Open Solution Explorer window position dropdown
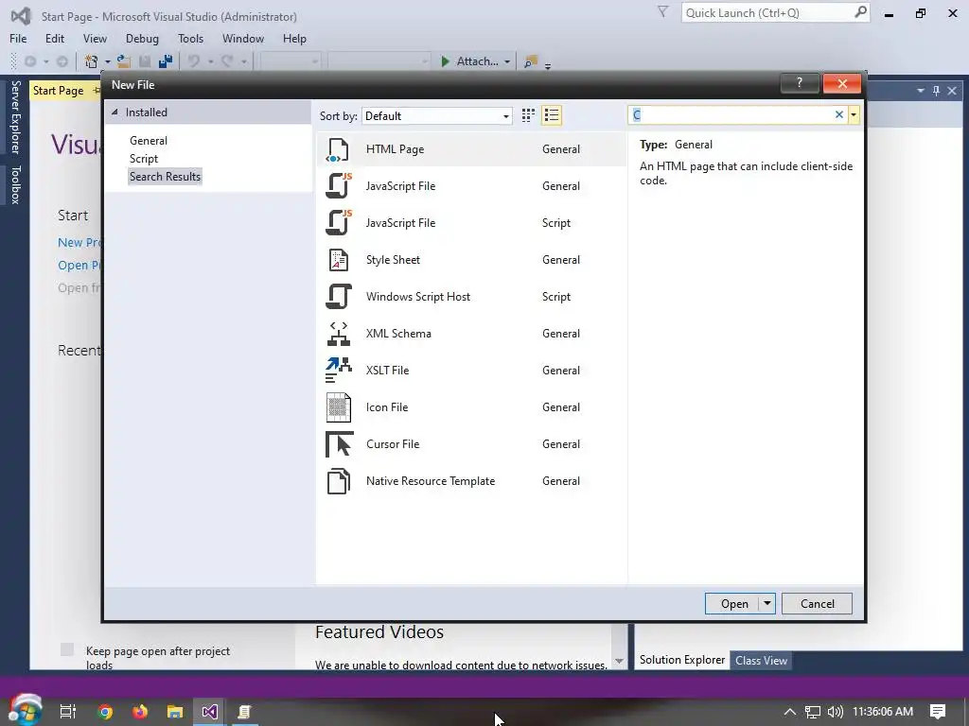Screen dimensions: 969x726 (920, 91)
